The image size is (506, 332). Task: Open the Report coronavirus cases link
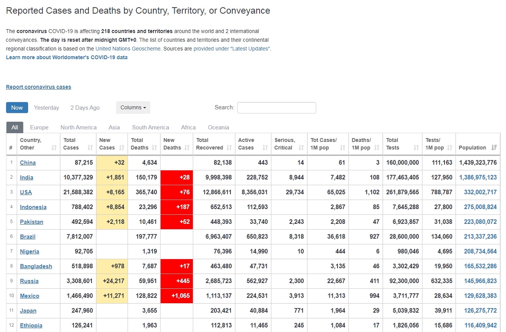click(x=39, y=87)
